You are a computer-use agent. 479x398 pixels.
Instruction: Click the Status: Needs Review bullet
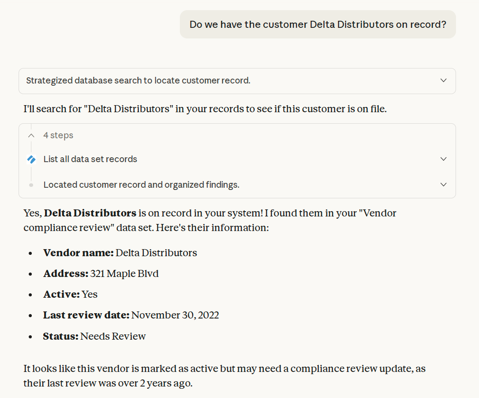tap(94, 336)
